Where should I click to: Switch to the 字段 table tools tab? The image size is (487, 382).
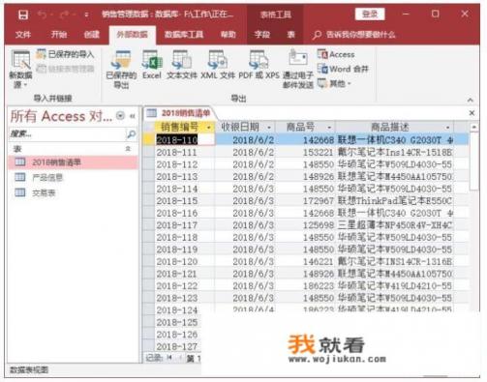click(262, 35)
